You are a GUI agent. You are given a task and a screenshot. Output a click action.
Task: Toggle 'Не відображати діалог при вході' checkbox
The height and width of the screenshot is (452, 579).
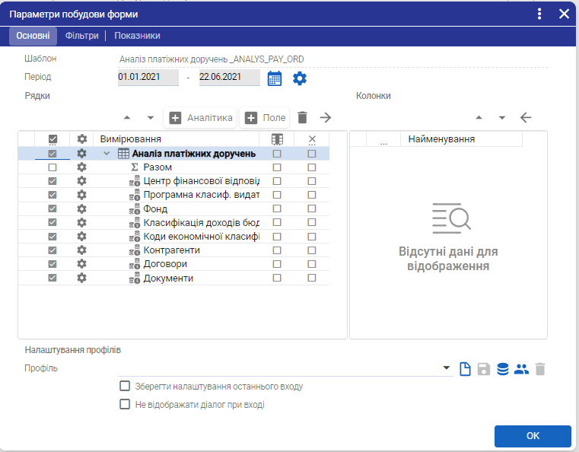click(125, 404)
